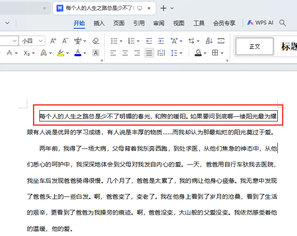Expand the quick access toolbar chevron
This screenshot has width=297, height=236.
(x=7, y=23)
